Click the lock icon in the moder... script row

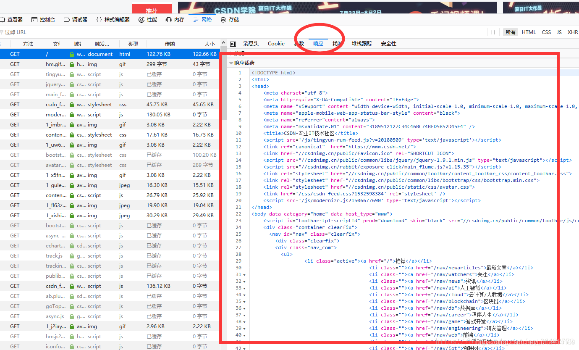coord(72,115)
